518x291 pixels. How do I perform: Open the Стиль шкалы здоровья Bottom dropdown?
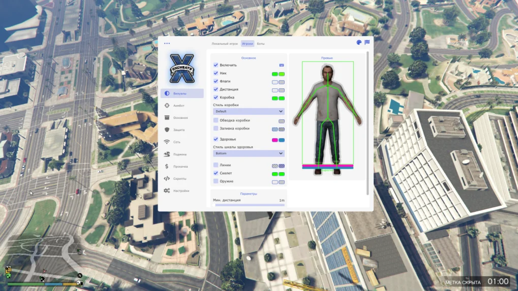[249, 153]
